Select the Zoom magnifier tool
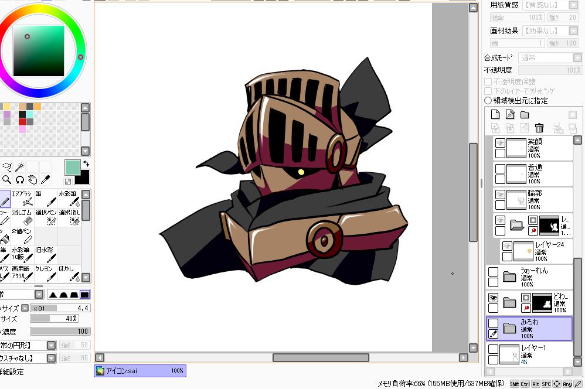Viewport: 585px width, 389px height. click(6, 180)
